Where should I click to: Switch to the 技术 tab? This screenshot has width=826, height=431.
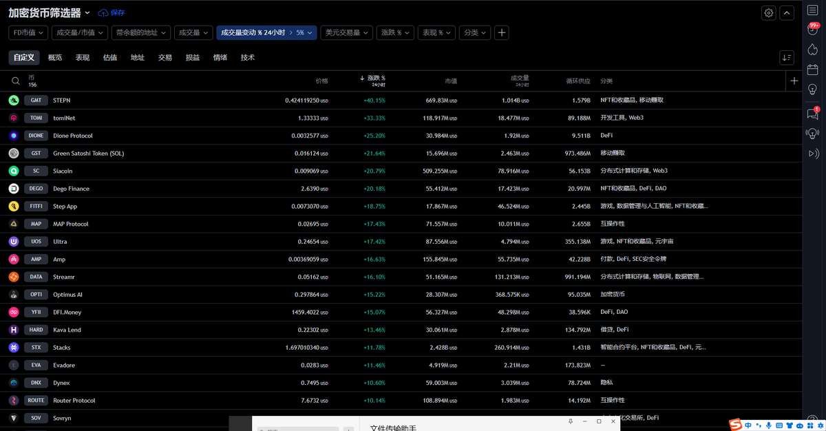248,58
